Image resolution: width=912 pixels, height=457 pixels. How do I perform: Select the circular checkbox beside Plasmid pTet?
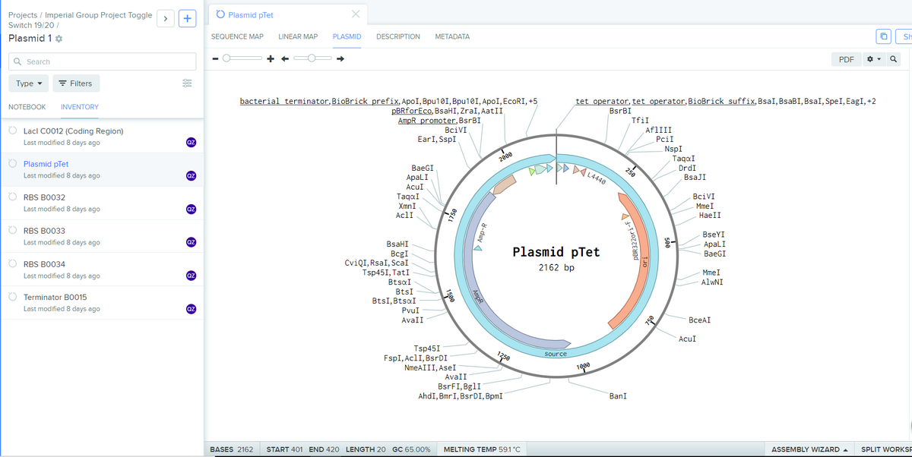click(12, 163)
